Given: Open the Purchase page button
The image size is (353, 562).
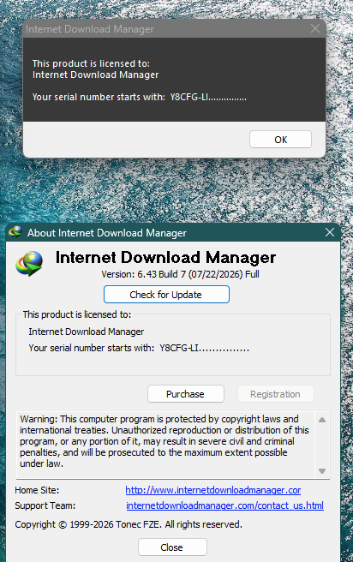Looking at the screenshot, I should 186,394.
